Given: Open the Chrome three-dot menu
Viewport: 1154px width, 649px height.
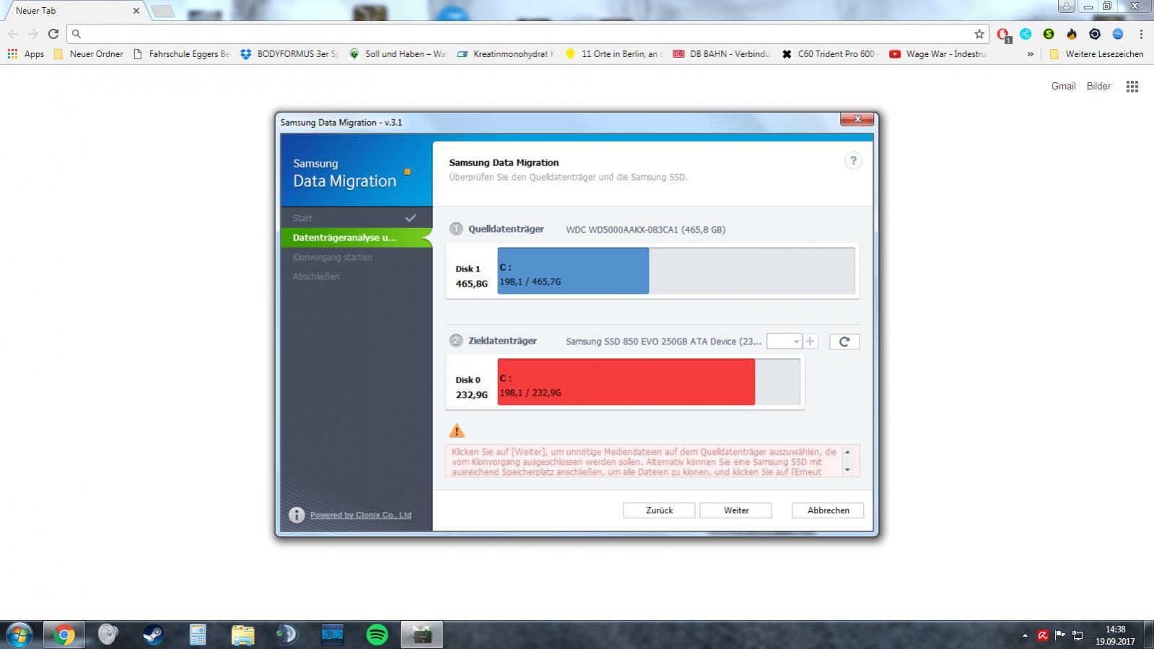Looking at the screenshot, I should (x=1141, y=34).
